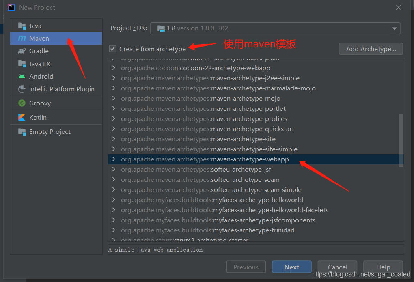The height and width of the screenshot is (282, 414).
Task: Expand softeu-archetype-seam chevron
Action: click(x=114, y=180)
